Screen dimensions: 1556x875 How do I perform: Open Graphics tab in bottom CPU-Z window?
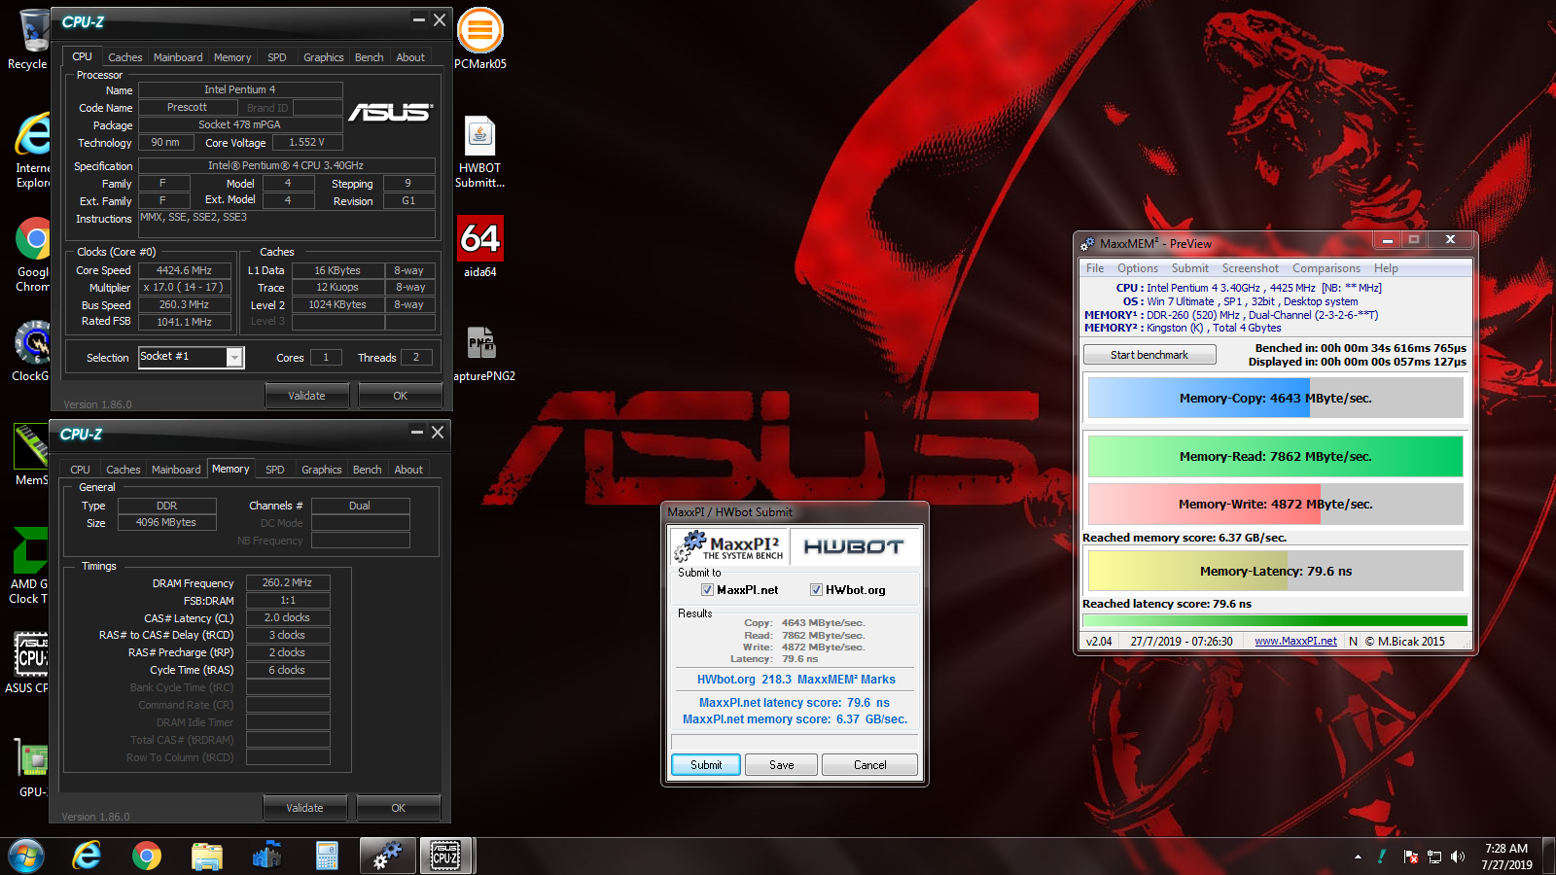coord(321,470)
